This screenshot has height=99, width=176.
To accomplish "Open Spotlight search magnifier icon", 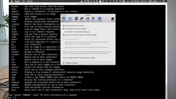I will click(x=160, y=1).
